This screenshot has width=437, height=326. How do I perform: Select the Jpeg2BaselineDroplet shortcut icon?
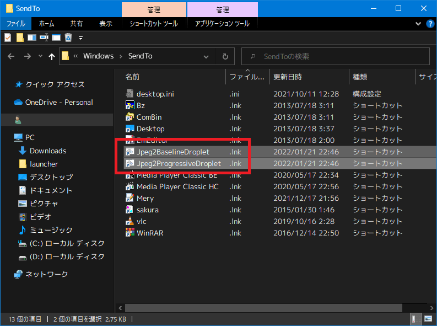click(130, 152)
